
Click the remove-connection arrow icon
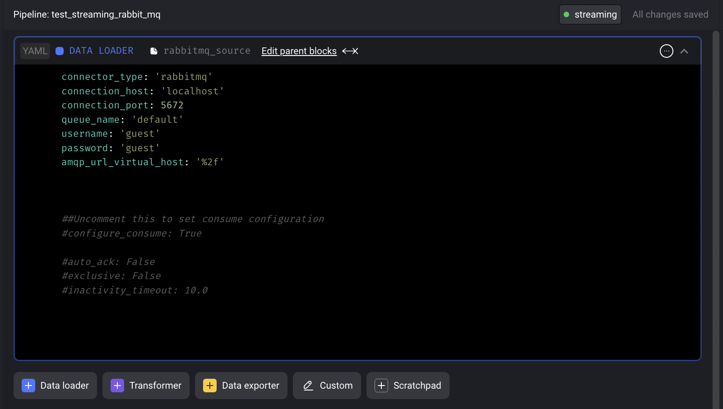[350, 51]
